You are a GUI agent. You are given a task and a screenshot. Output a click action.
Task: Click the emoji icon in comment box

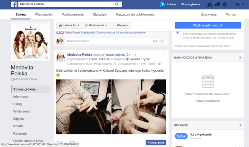(x=162, y=41)
